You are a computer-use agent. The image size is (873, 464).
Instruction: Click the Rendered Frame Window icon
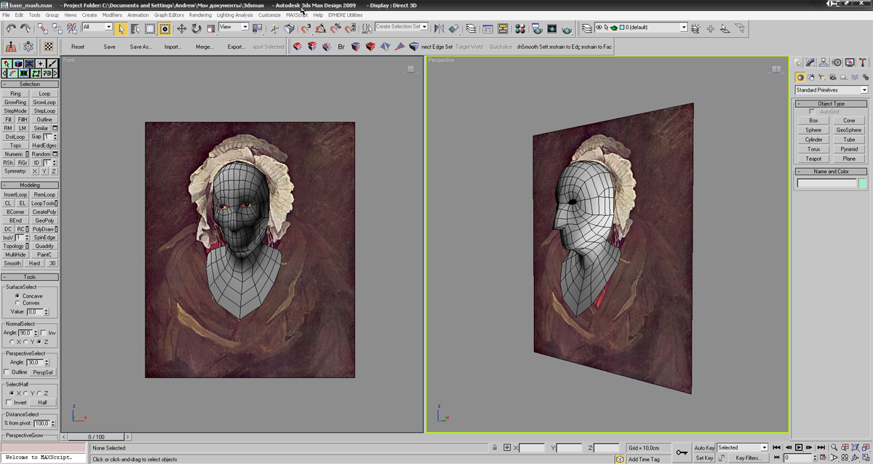[551, 28]
